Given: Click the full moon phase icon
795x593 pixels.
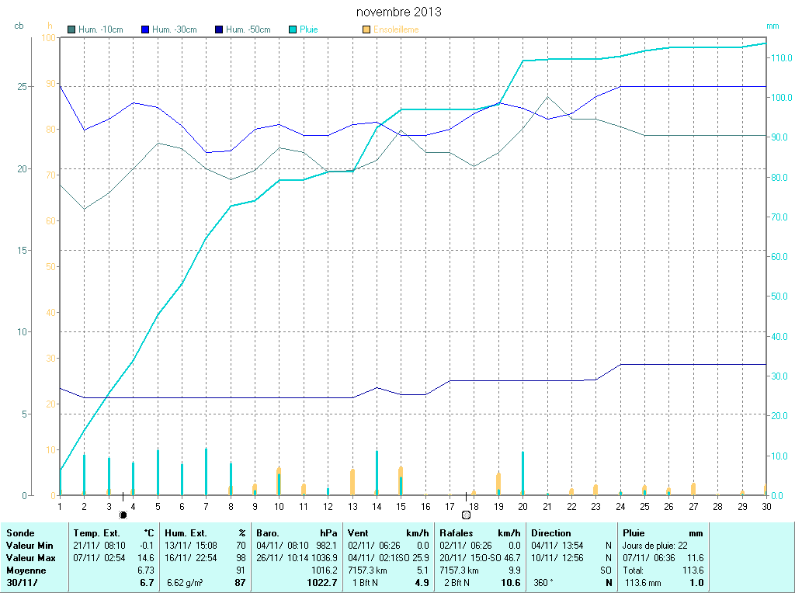Looking at the screenshot, I should [x=466, y=515].
